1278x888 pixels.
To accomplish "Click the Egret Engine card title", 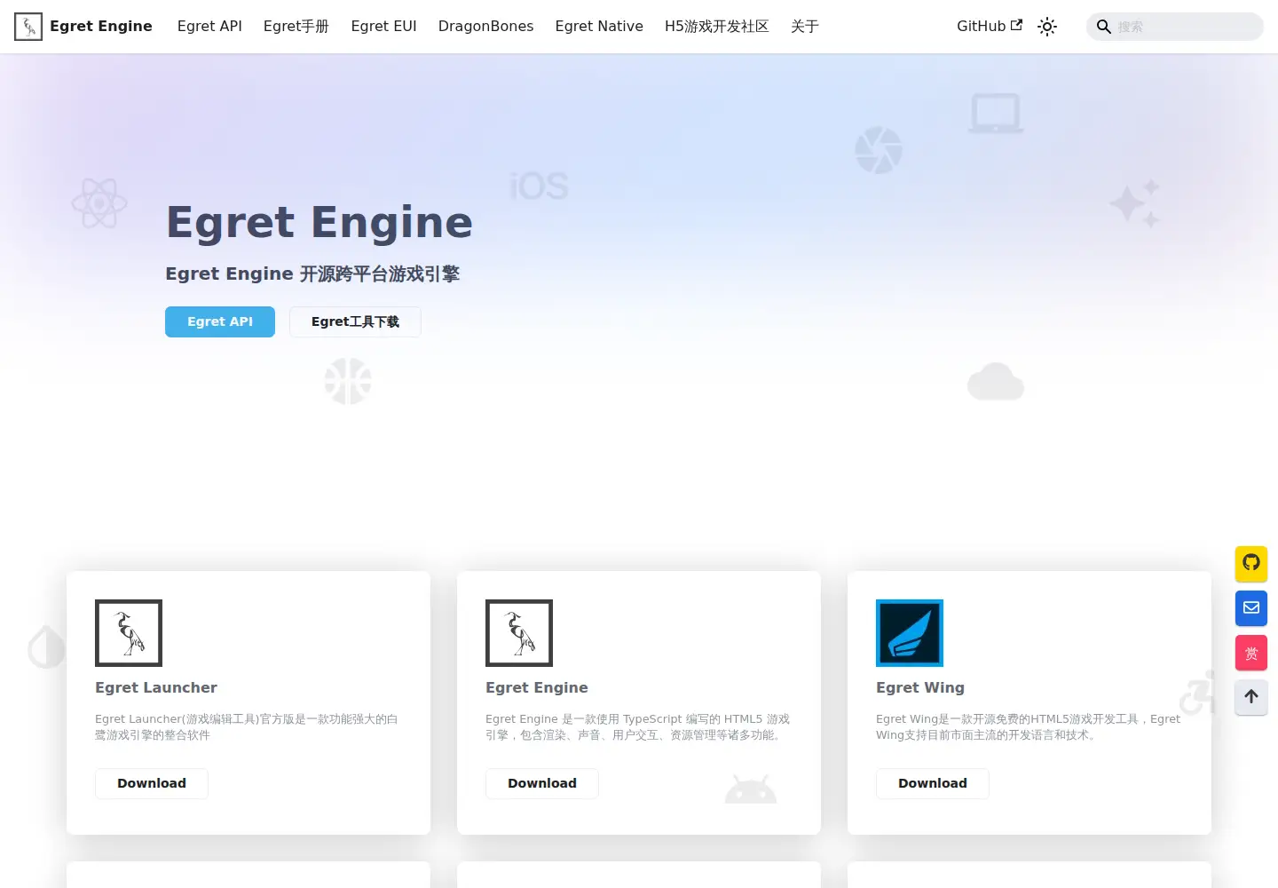I will pos(537,687).
